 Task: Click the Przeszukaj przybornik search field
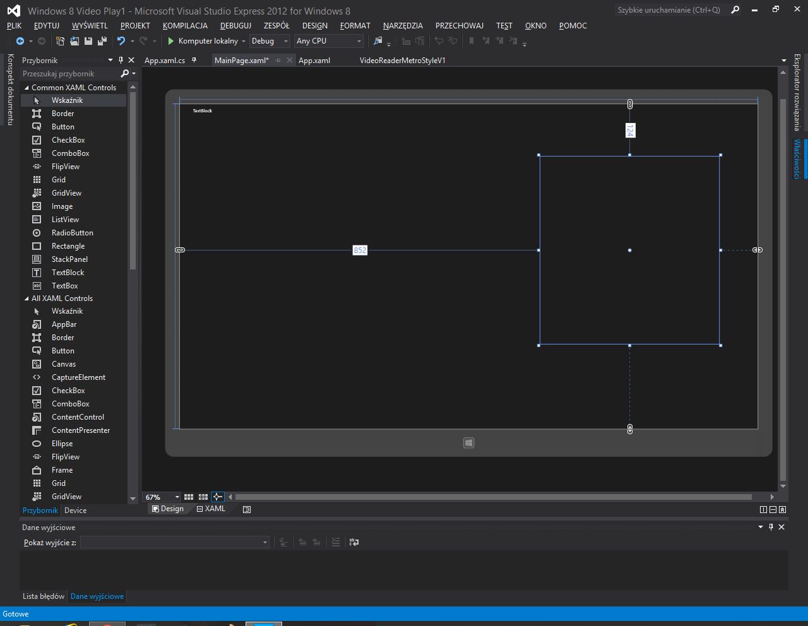click(x=69, y=74)
